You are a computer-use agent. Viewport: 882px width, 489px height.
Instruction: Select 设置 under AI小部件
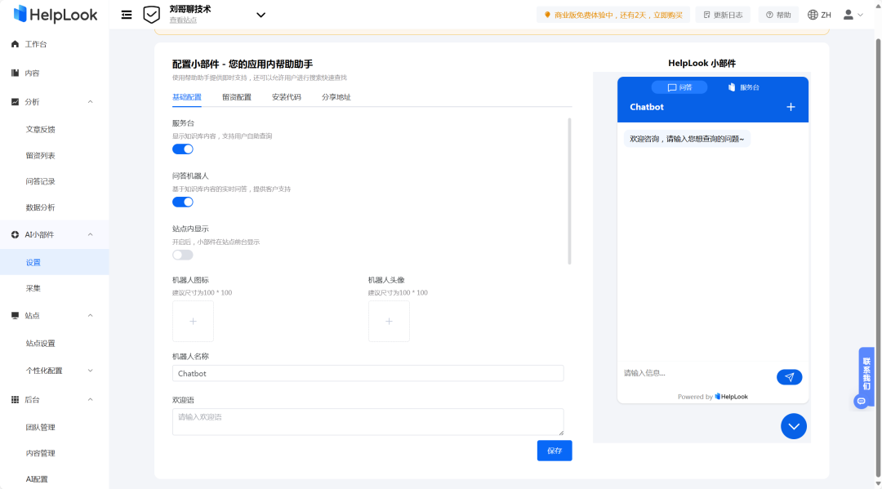point(55,263)
